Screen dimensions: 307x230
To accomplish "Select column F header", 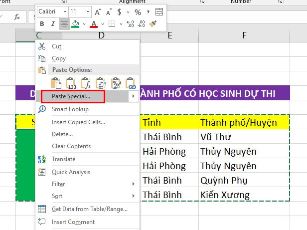I will (244, 35).
